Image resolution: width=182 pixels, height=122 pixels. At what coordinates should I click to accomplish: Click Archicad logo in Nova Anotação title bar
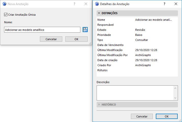tap(4, 4)
